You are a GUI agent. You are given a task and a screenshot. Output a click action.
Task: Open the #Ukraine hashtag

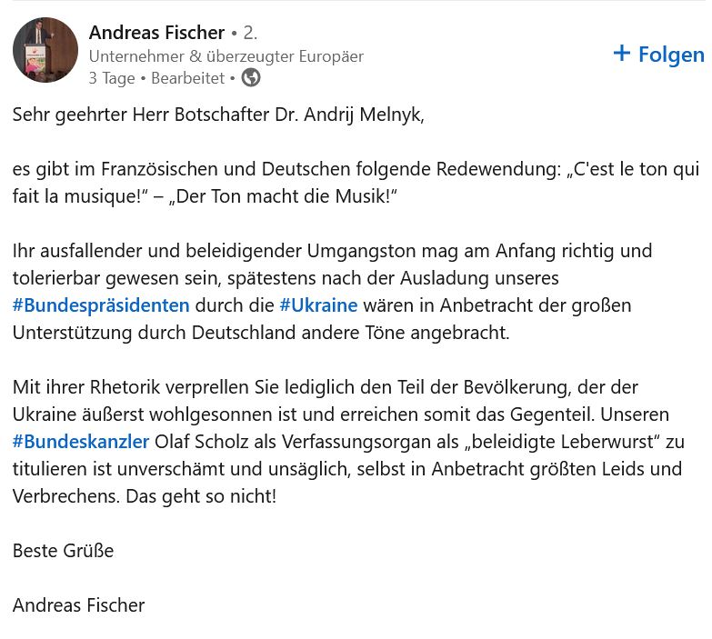319,305
